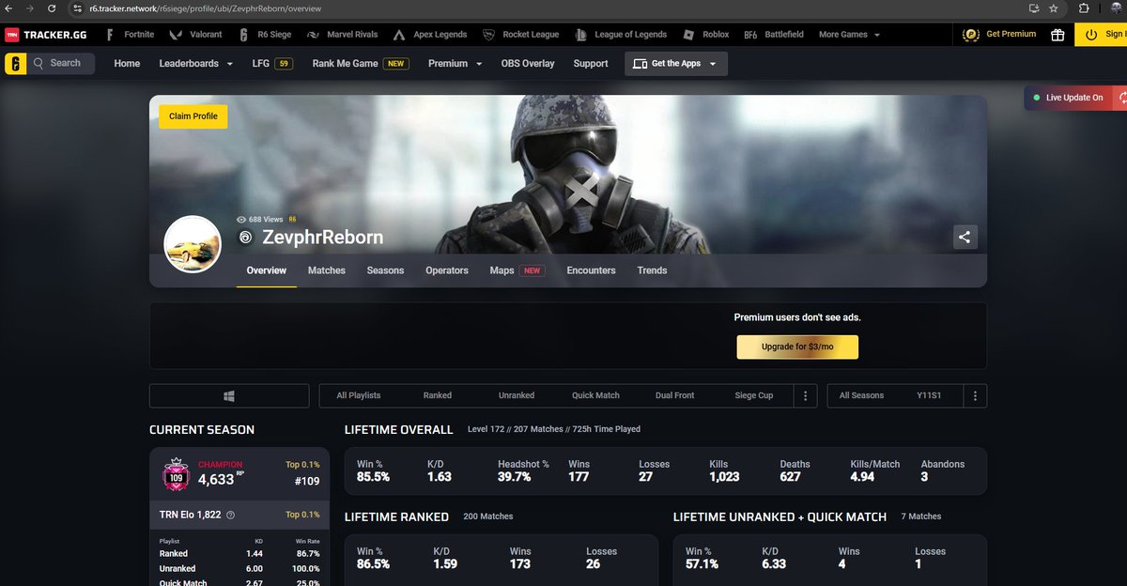This screenshot has height=586, width=1127.
Task: Click the Ubisoft platform icon by username
Action: [x=245, y=238]
